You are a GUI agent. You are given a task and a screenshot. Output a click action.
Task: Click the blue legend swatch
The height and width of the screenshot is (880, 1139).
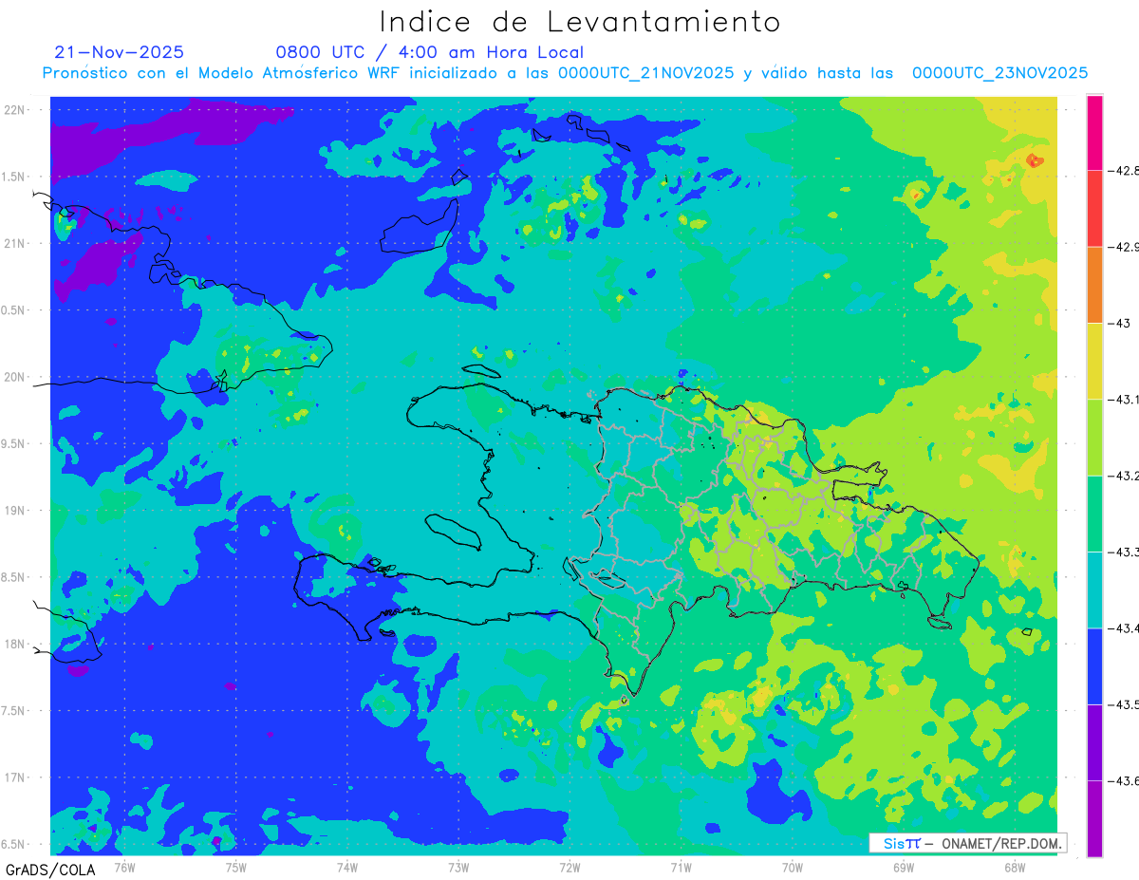pos(1094,666)
